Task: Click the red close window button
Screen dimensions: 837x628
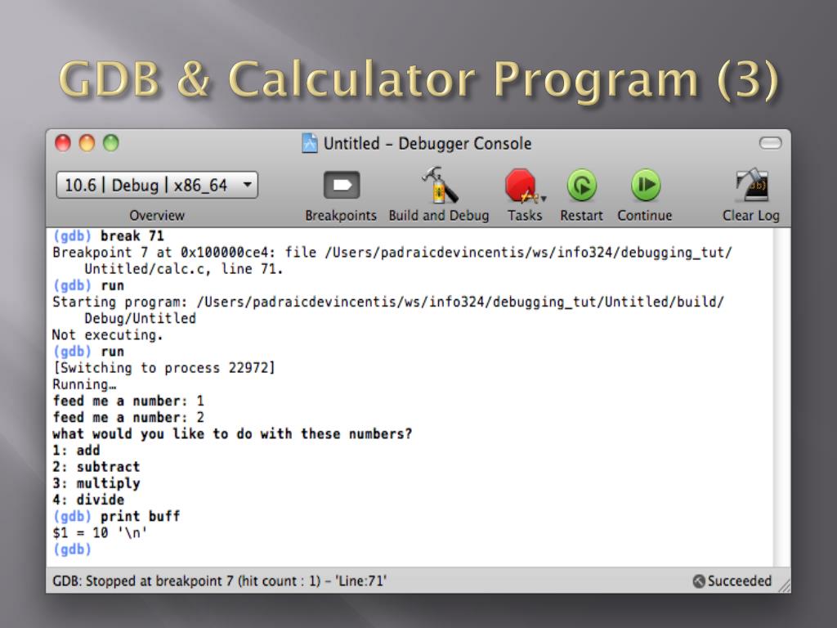Action: (63, 143)
